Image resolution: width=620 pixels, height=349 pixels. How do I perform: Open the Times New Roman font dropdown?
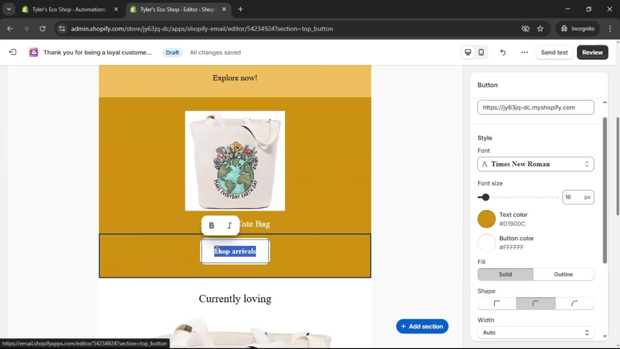(535, 164)
